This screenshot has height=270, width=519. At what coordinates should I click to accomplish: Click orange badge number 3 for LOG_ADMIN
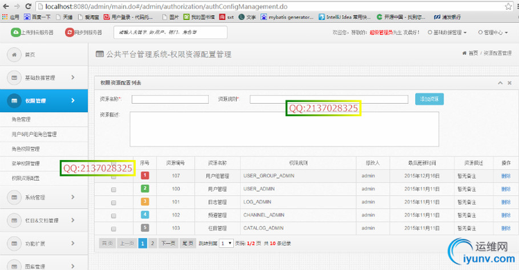pos(145,201)
